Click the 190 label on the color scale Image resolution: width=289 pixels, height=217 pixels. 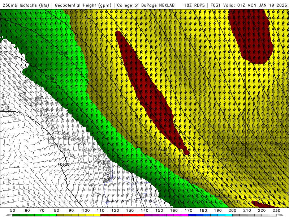(x=218, y=210)
